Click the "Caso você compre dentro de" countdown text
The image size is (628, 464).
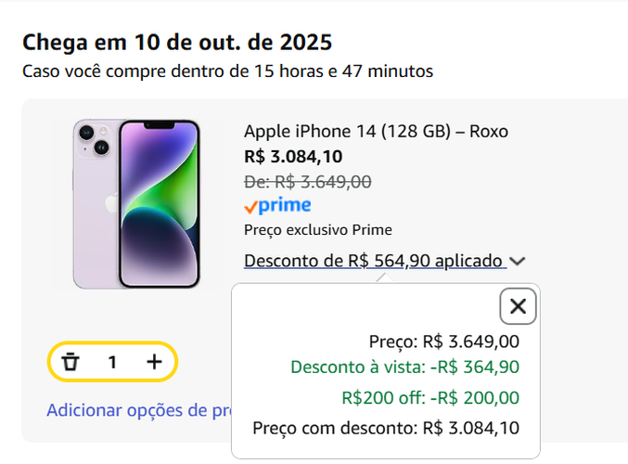[x=227, y=71]
